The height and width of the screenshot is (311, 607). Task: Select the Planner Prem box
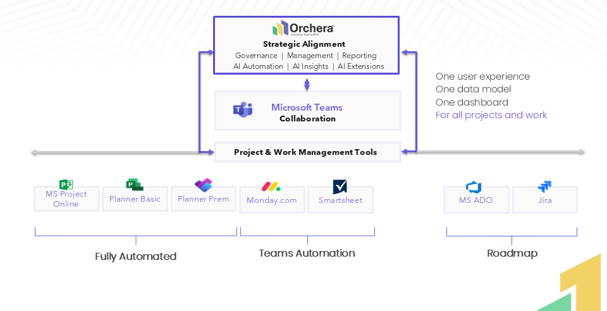[x=203, y=199]
